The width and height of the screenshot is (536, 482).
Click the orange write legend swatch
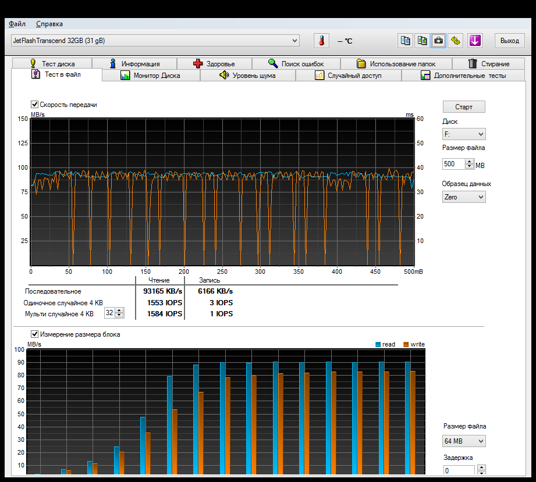(x=406, y=344)
